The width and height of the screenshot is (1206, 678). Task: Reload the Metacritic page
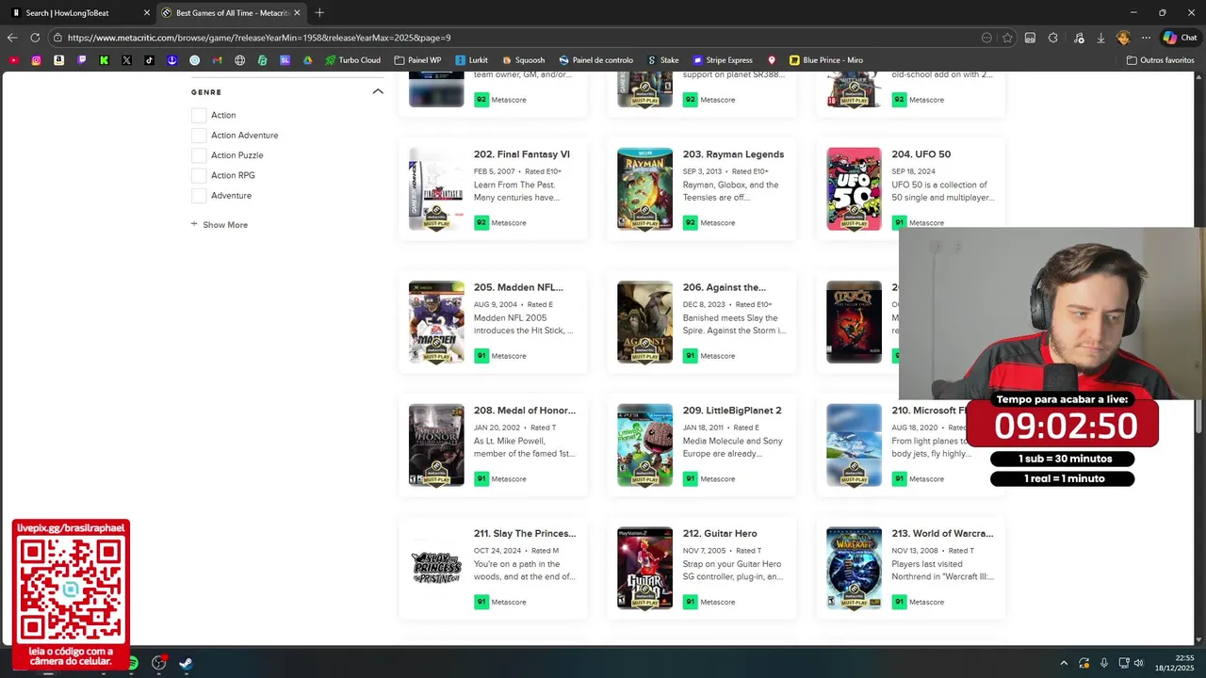click(x=35, y=38)
